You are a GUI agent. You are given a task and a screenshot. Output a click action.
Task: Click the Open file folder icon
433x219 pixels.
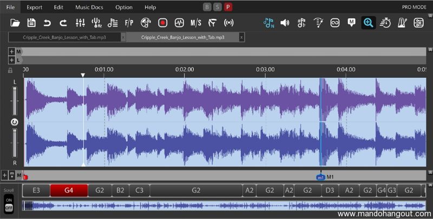[15, 23]
